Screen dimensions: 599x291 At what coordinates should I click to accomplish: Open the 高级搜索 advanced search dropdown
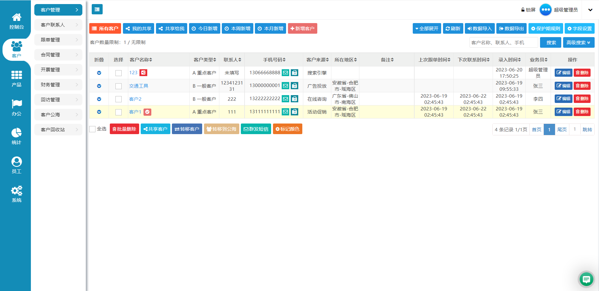[x=578, y=42]
